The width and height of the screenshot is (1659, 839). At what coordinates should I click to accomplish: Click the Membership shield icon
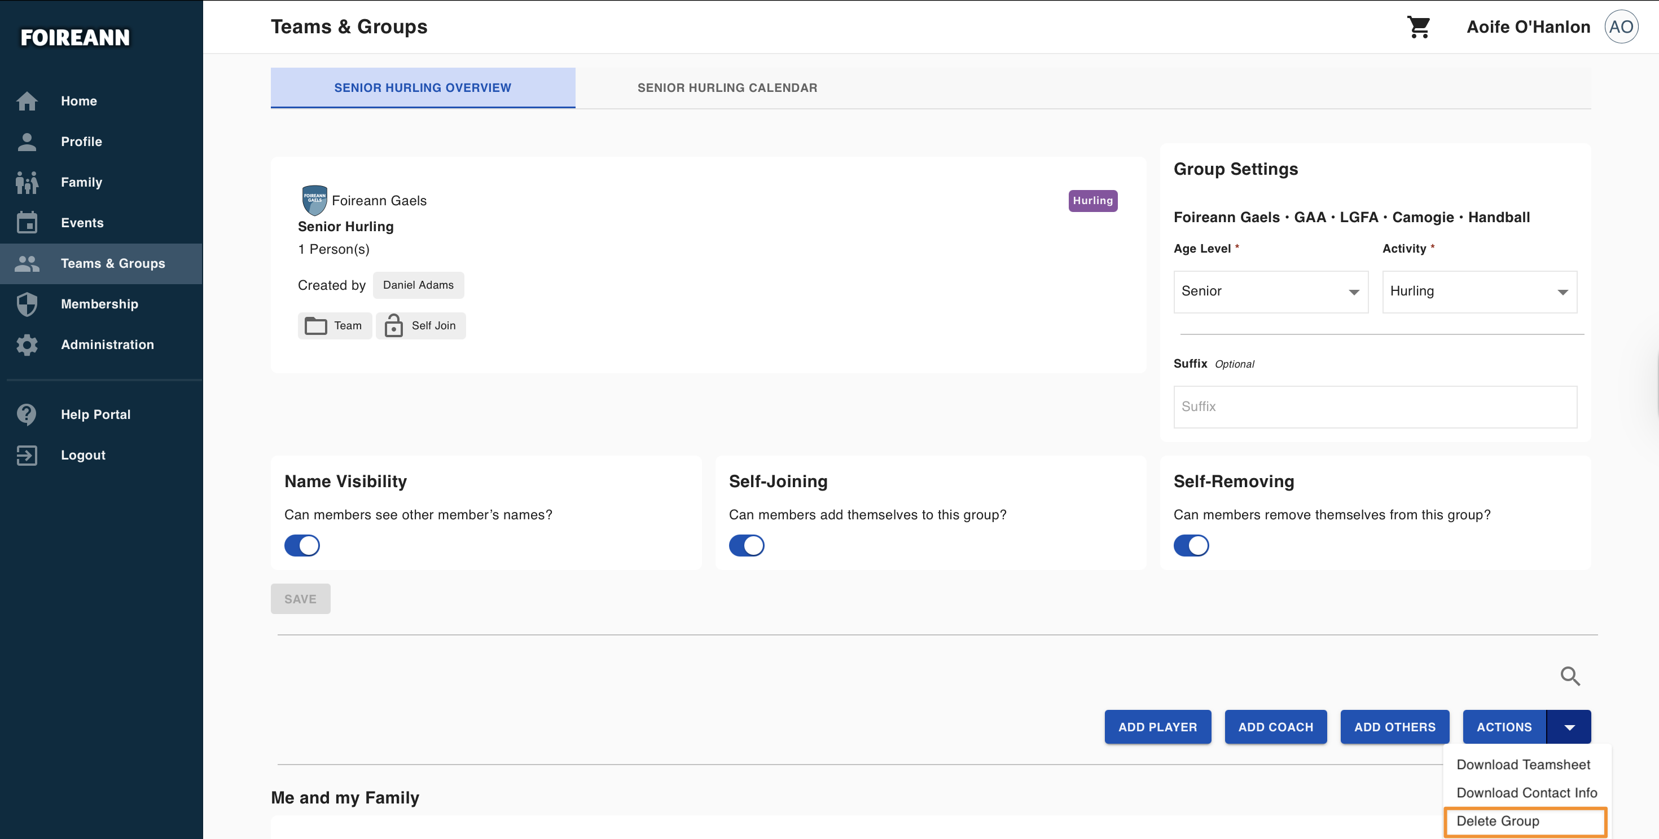coord(27,304)
